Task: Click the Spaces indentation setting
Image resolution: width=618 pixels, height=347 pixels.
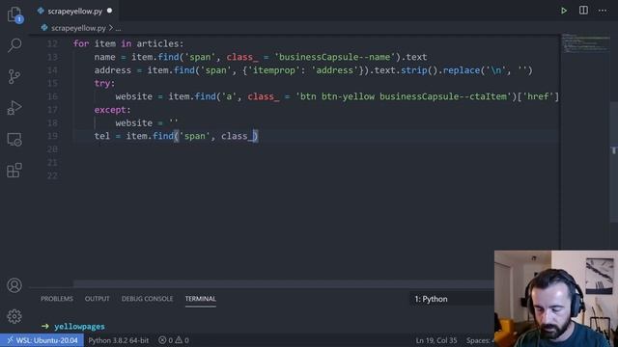Action: point(480,340)
